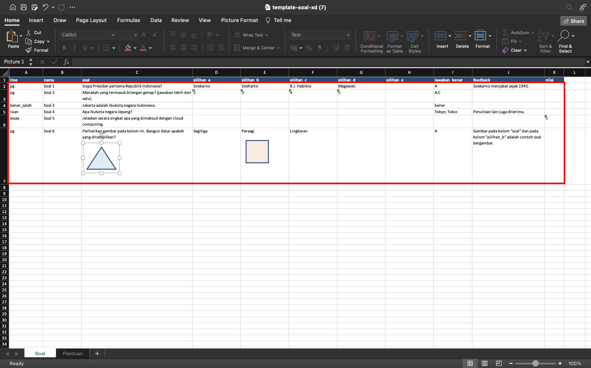The width and height of the screenshot is (591, 368).
Task: Click the Share button
Action: [x=573, y=21]
